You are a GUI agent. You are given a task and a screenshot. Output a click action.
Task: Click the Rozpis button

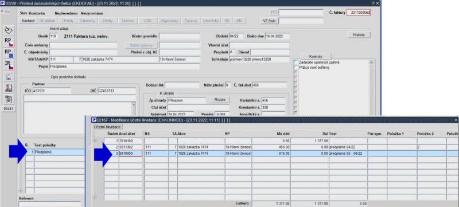tap(220, 99)
